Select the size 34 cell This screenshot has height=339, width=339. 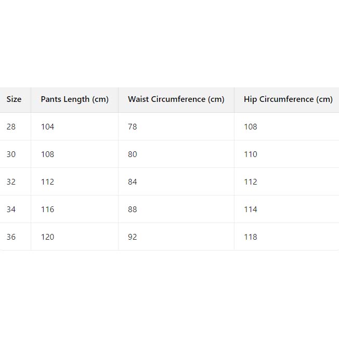pyautogui.click(x=11, y=210)
